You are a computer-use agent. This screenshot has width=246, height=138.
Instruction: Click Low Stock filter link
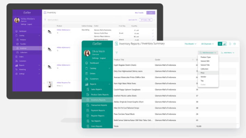pyautogui.click(x=133, y=20)
